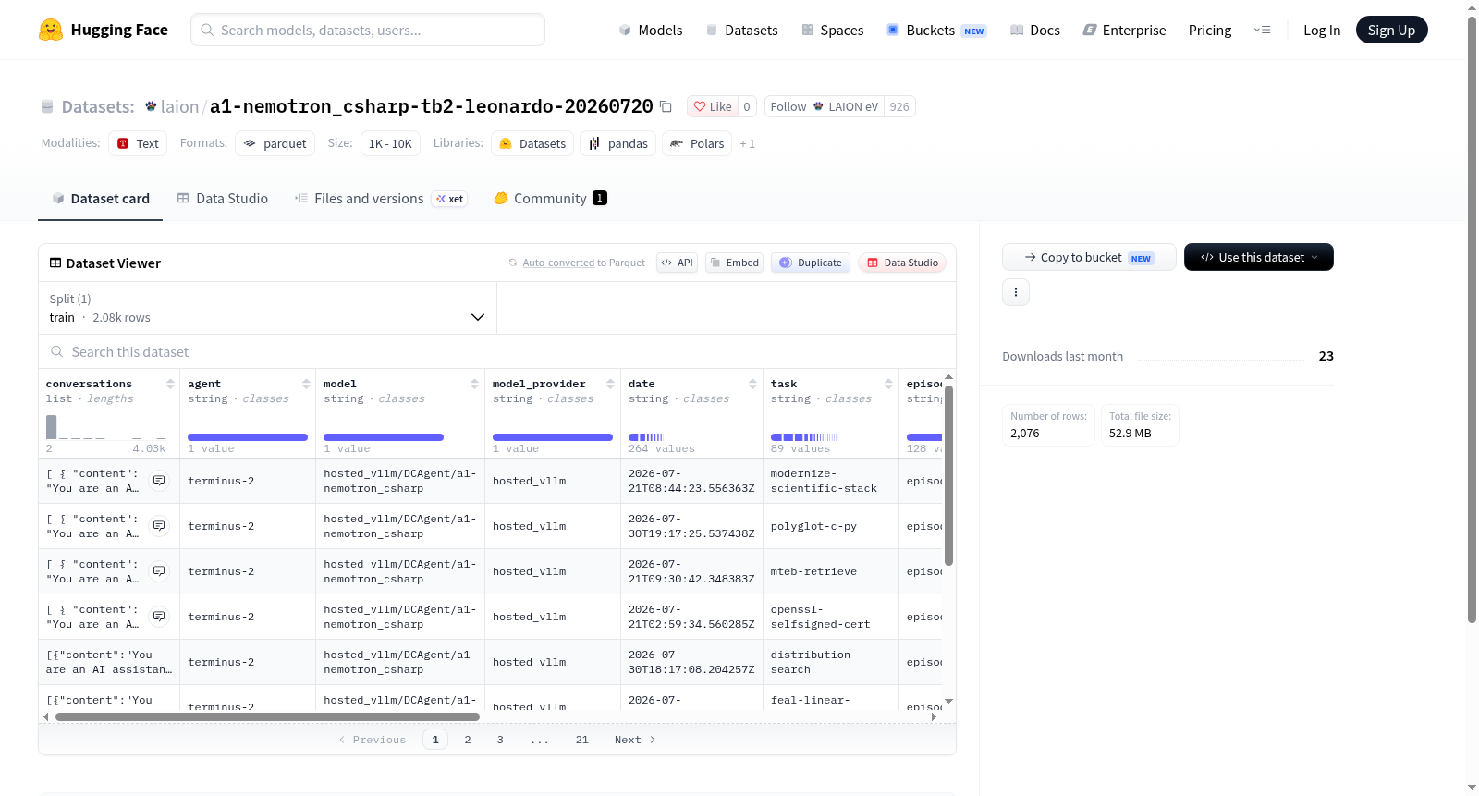Open the Community tab
The image size is (1479, 796).
pos(551,198)
